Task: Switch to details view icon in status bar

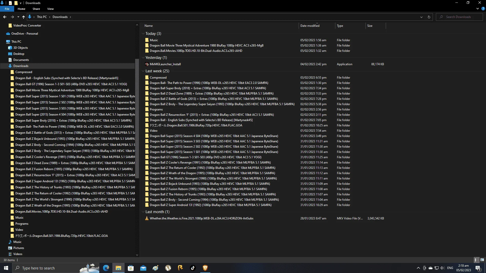Action: [x=477, y=260]
